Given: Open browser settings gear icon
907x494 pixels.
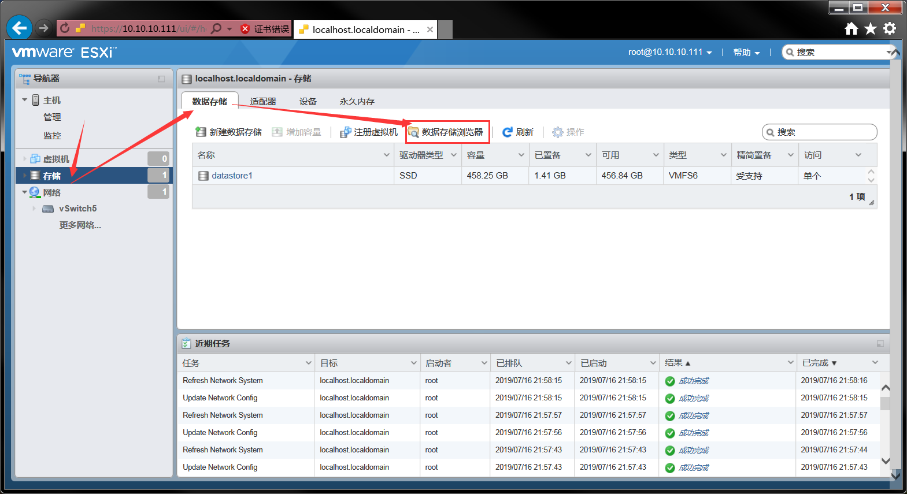Looking at the screenshot, I should [x=890, y=28].
